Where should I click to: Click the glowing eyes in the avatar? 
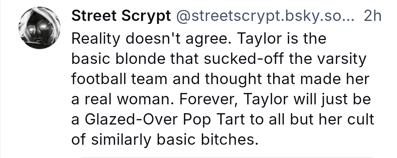(40, 27)
